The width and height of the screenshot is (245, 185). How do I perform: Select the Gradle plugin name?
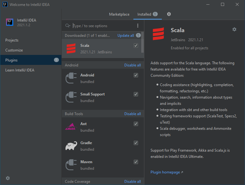coord(86,143)
